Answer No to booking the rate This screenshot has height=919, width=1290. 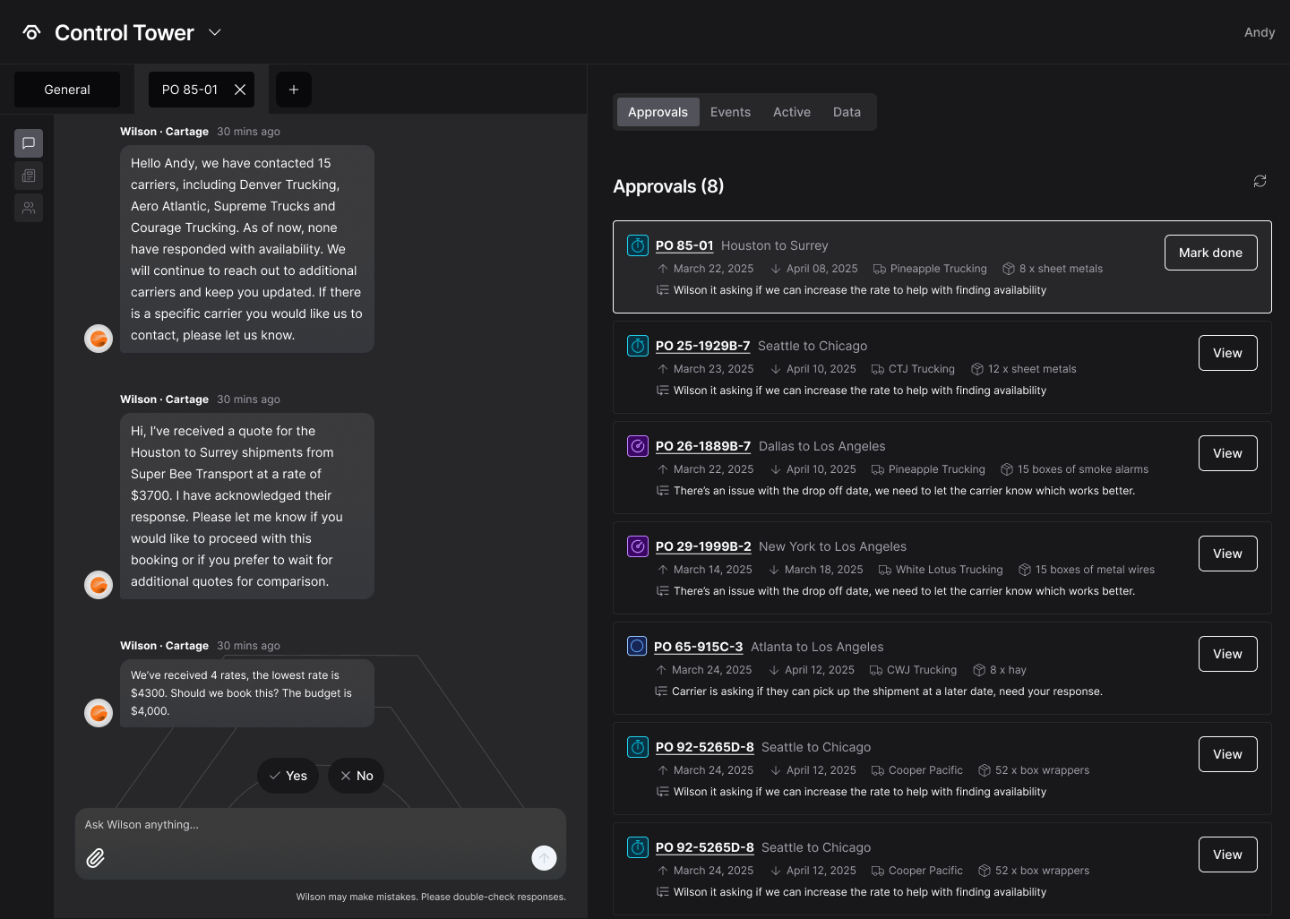coord(357,776)
